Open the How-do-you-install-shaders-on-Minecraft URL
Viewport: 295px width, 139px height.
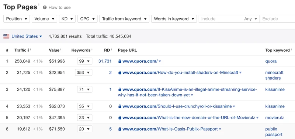click(180, 72)
